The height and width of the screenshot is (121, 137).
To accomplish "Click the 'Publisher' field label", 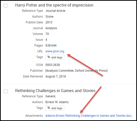I will (37, 71).
